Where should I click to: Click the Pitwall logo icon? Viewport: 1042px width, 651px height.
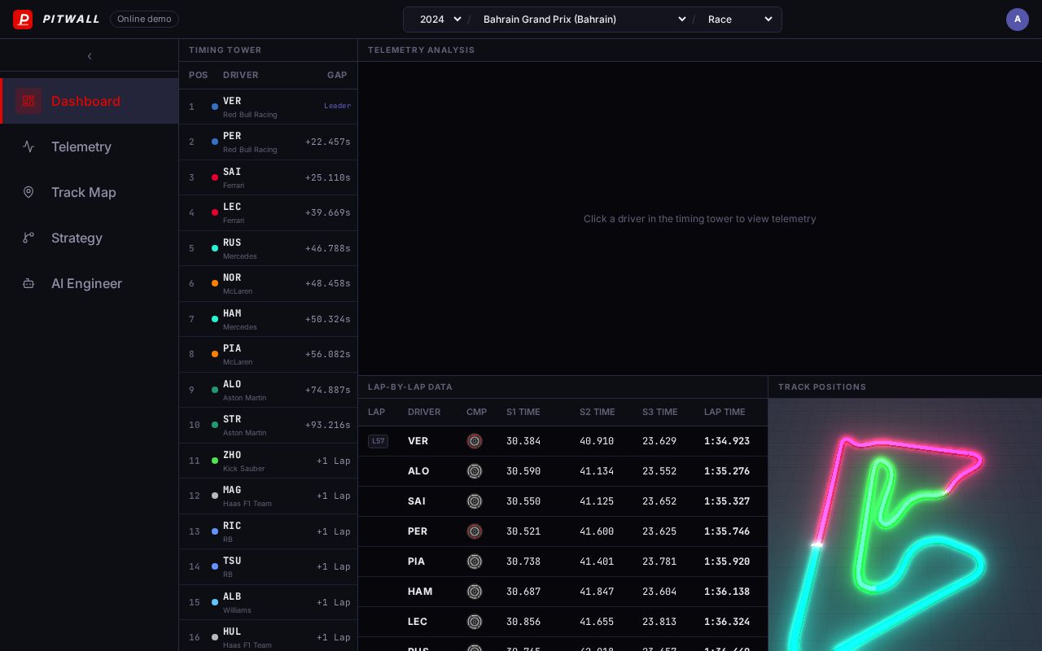[x=23, y=20]
